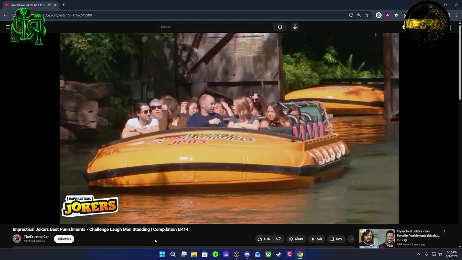The height and width of the screenshot is (260, 462).
Task: Switch to Google Chrome on taskbar
Action: pyautogui.click(x=300, y=254)
